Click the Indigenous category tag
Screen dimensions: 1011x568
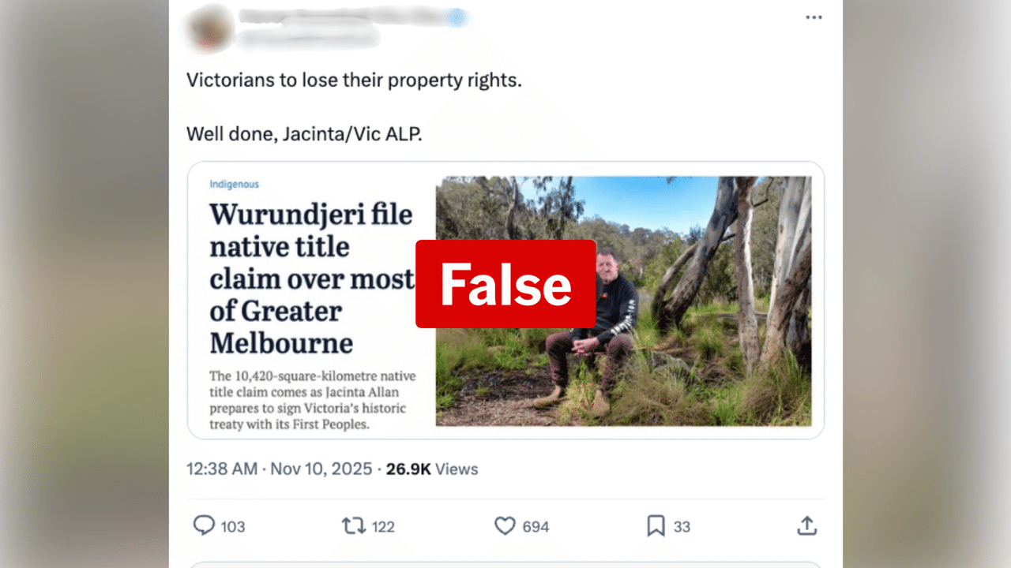(234, 185)
